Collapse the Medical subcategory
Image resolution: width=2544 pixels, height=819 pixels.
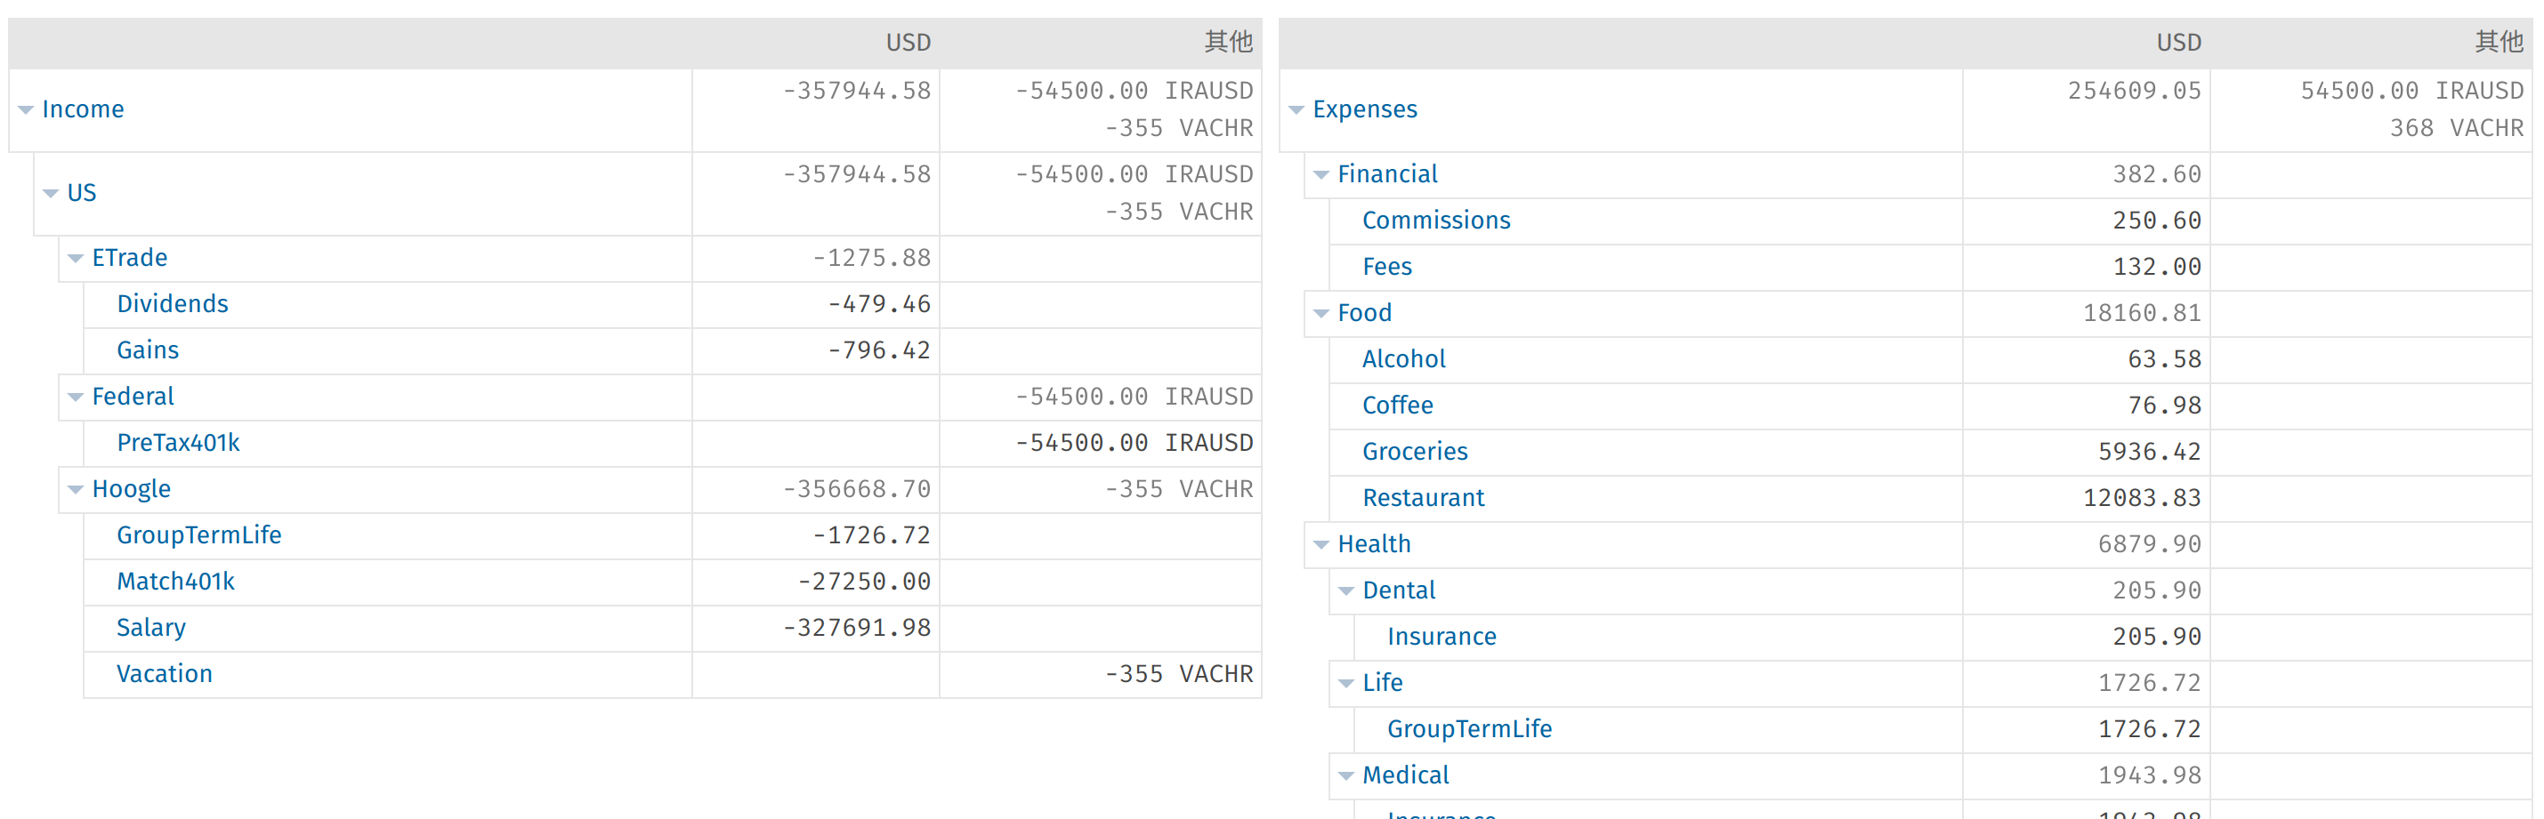1346,775
